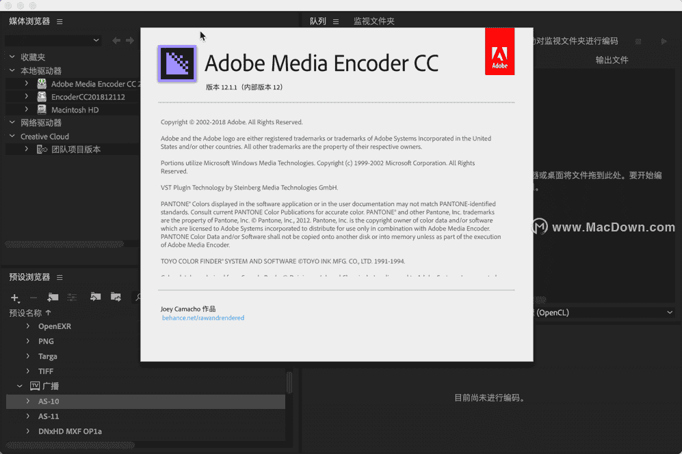The image size is (682, 454).
Task: Switch to the 监视文件夹 tab
Action: coord(373,22)
